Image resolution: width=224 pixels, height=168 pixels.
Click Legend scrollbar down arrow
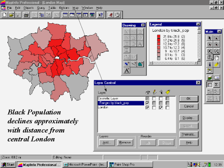point(199,59)
